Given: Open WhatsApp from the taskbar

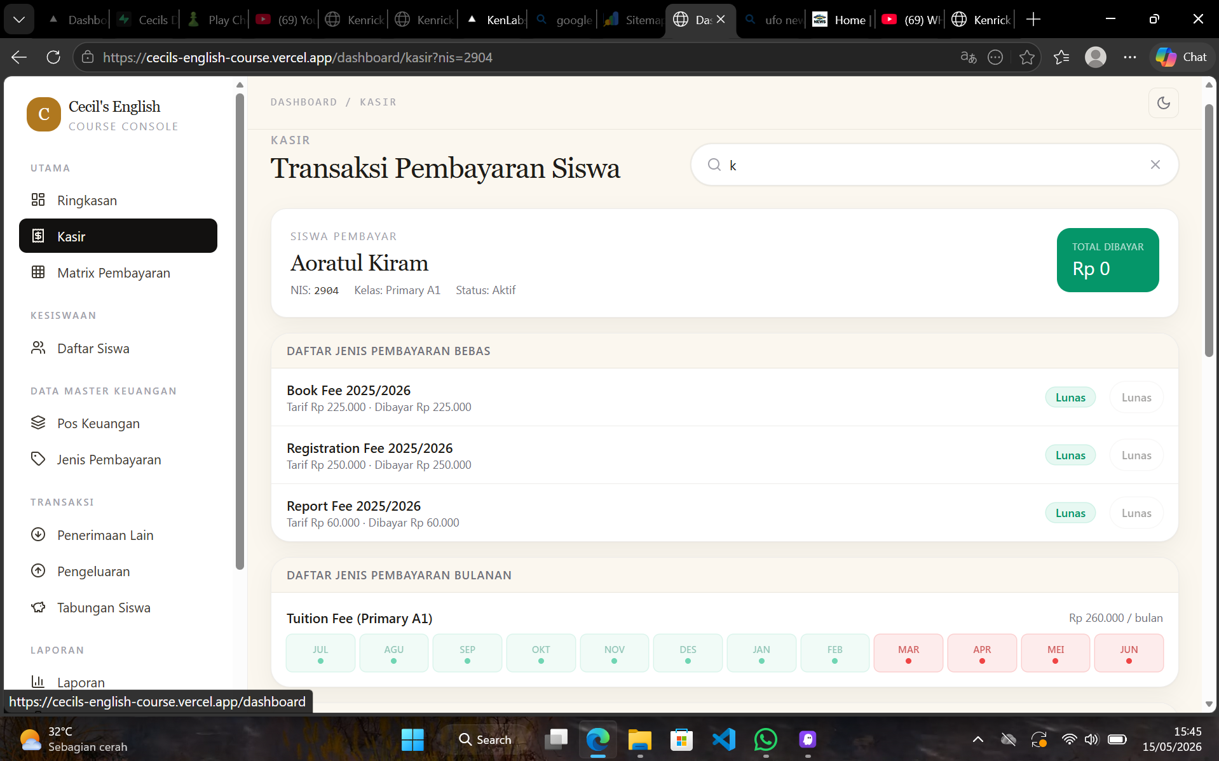Looking at the screenshot, I should click(x=765, y=739).
